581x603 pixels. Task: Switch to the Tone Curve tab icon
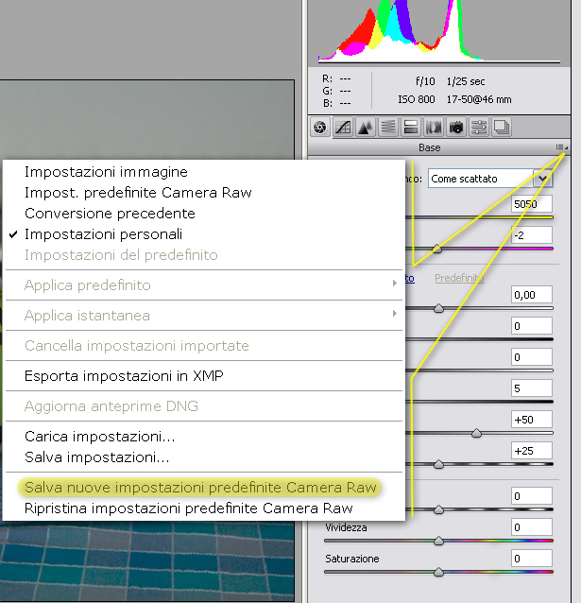click(343, 127)
